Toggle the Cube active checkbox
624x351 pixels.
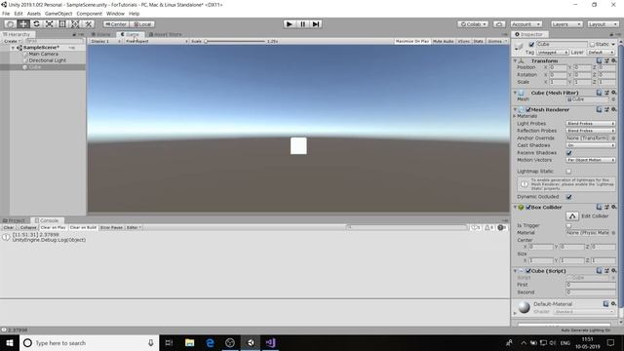click(531, 44)
